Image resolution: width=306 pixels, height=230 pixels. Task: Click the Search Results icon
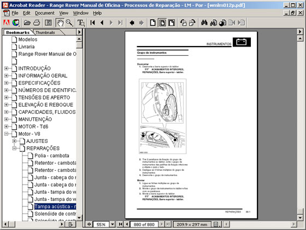pos(222,22)
